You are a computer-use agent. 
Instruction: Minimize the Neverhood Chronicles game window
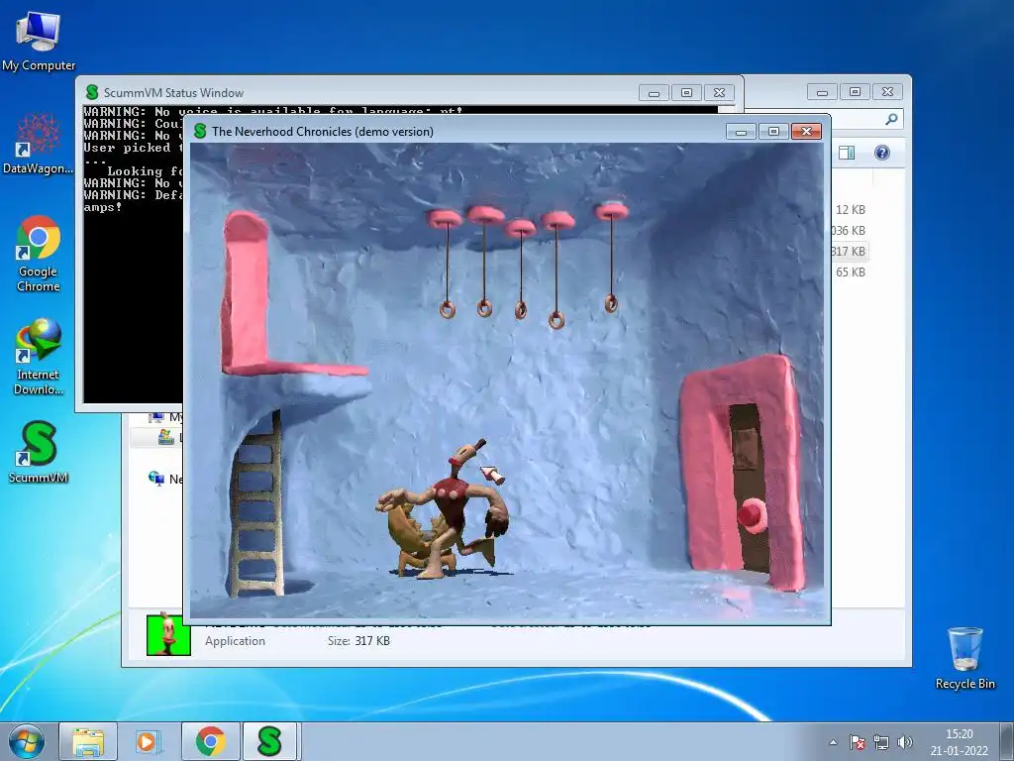point(741,132)
